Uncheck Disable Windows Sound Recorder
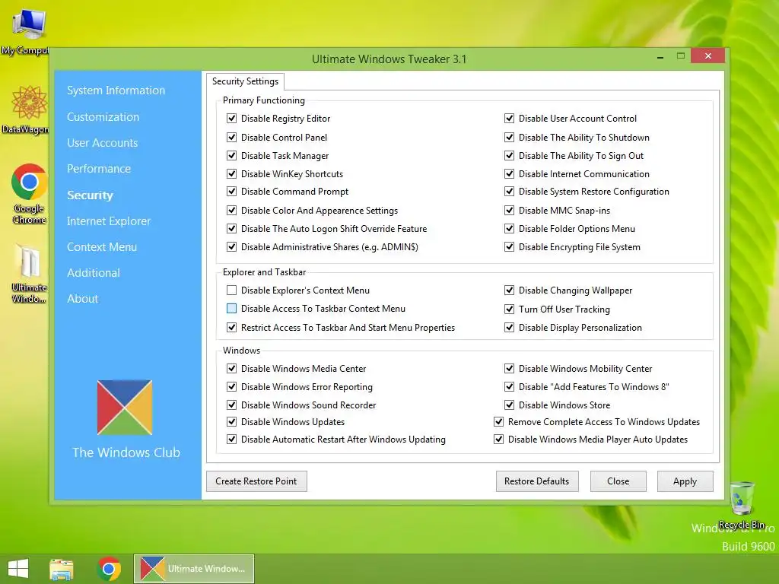This screenshot has width=779, height=584. coord(231,405)
